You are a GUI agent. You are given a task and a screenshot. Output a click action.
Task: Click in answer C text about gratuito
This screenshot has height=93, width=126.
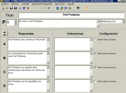27,72
